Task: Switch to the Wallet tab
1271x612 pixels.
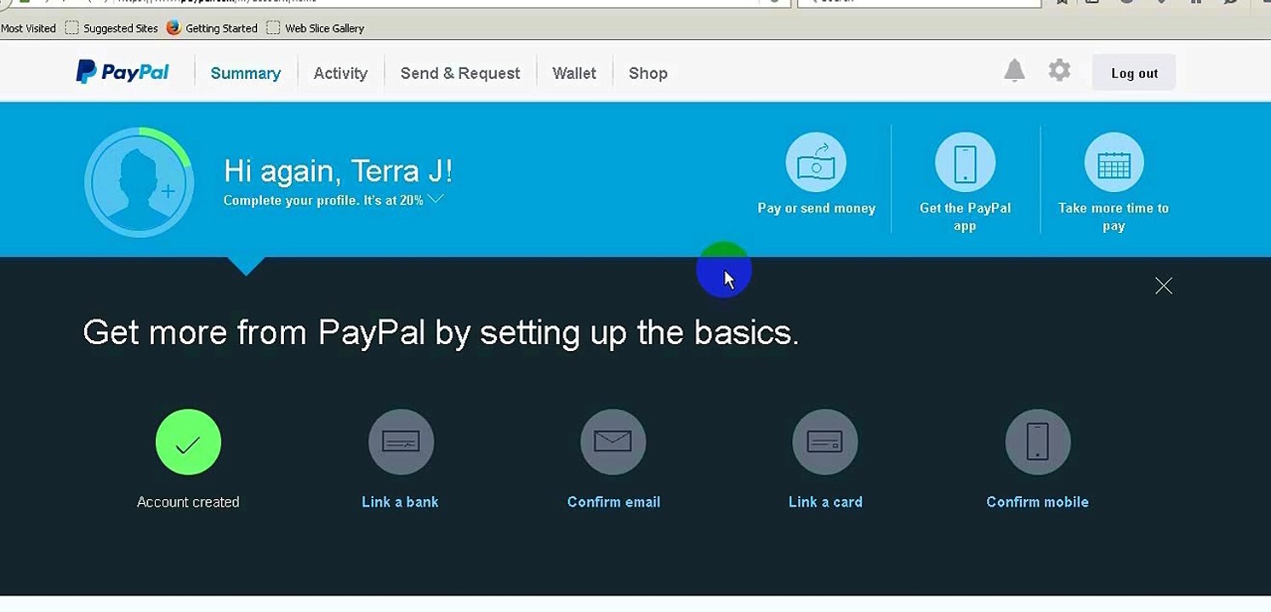Action: click(x=574, y=73)
